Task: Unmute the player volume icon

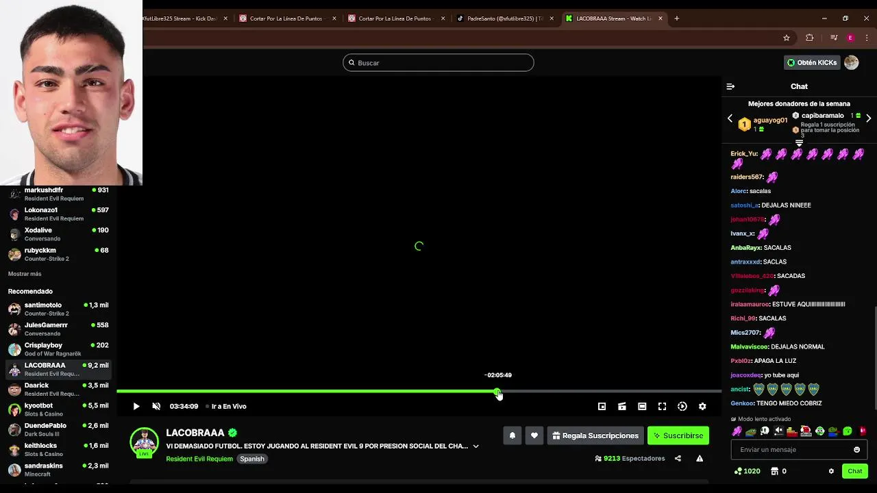Action: [x=156, y=406]
